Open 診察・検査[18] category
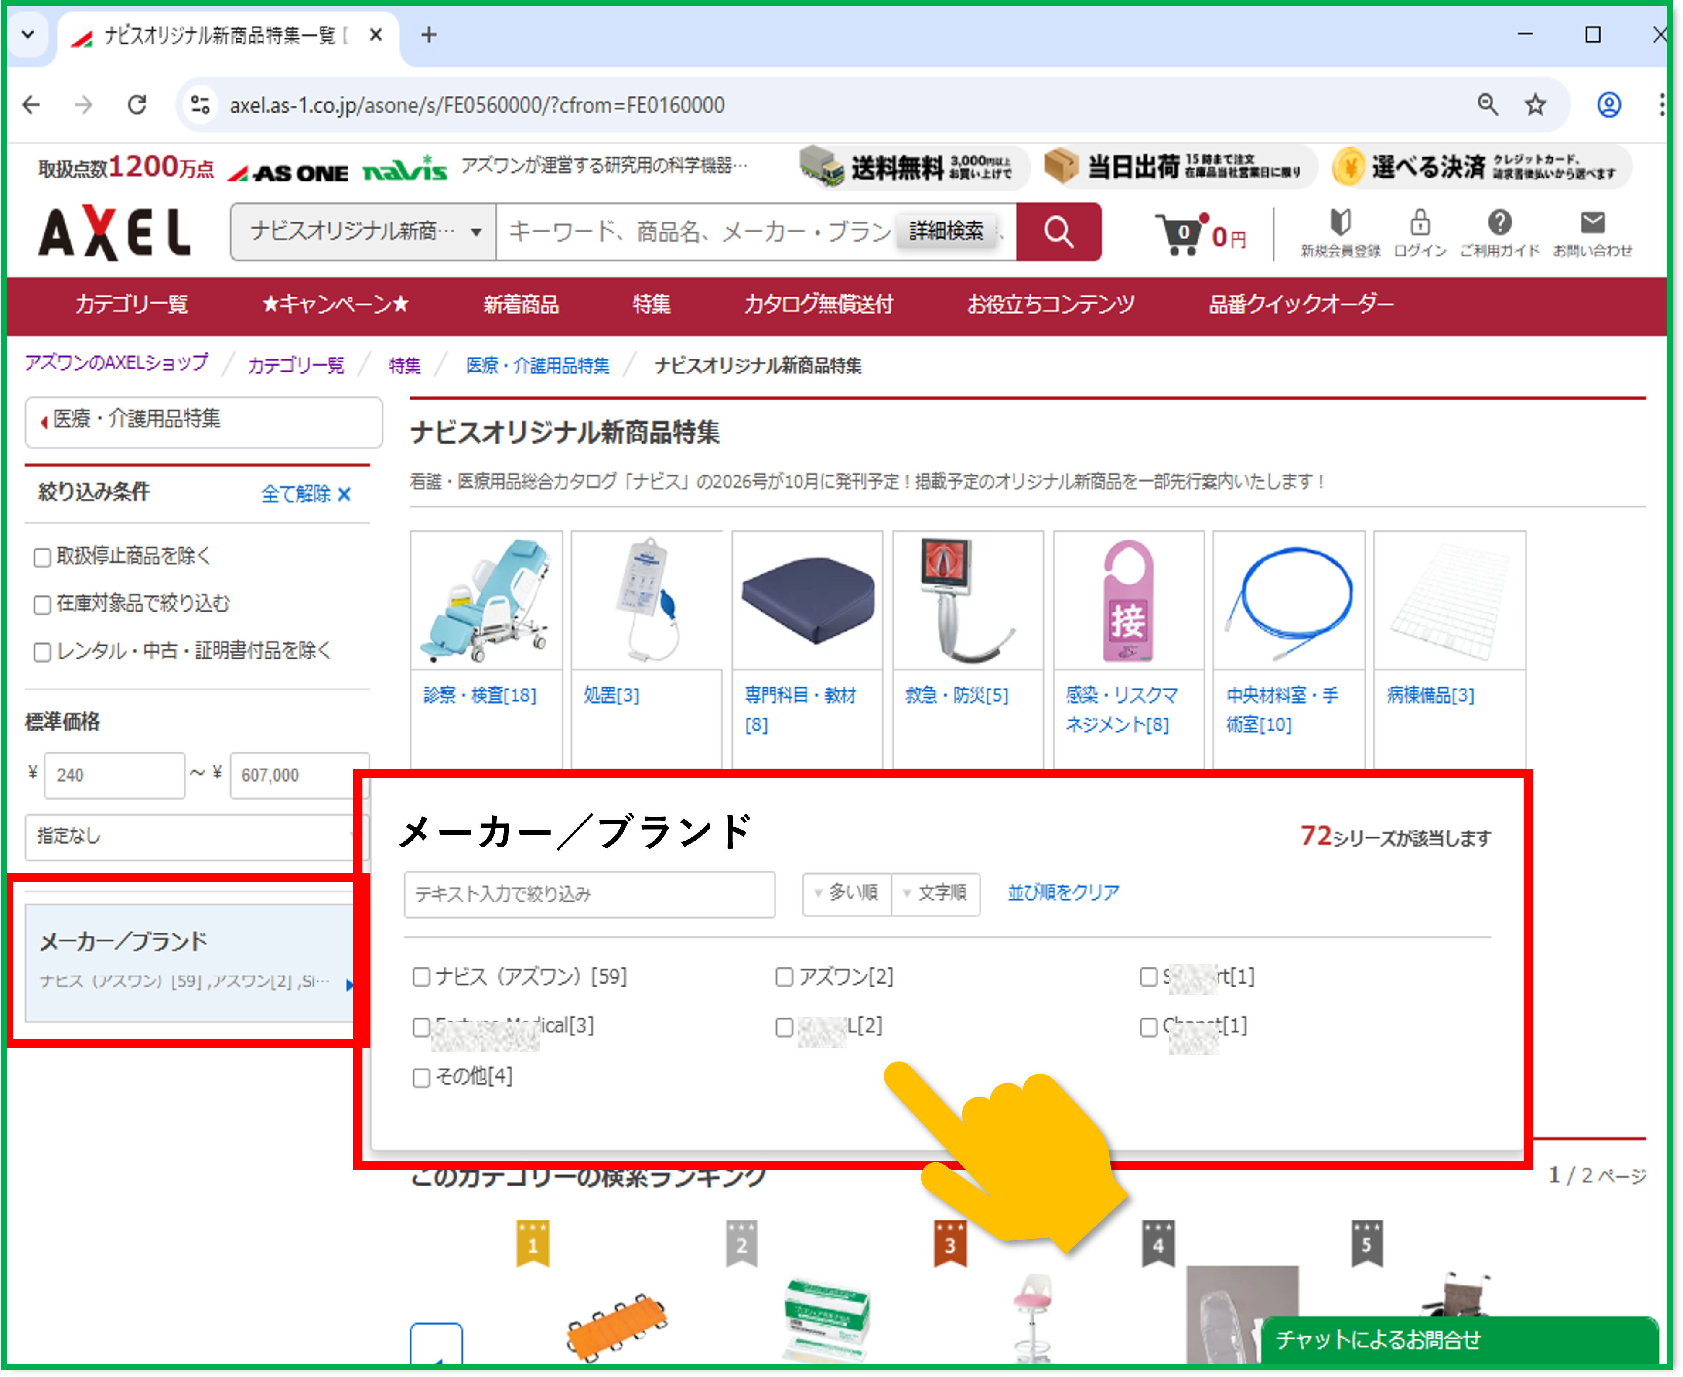1683x1377 pixels. pos(480,696)
